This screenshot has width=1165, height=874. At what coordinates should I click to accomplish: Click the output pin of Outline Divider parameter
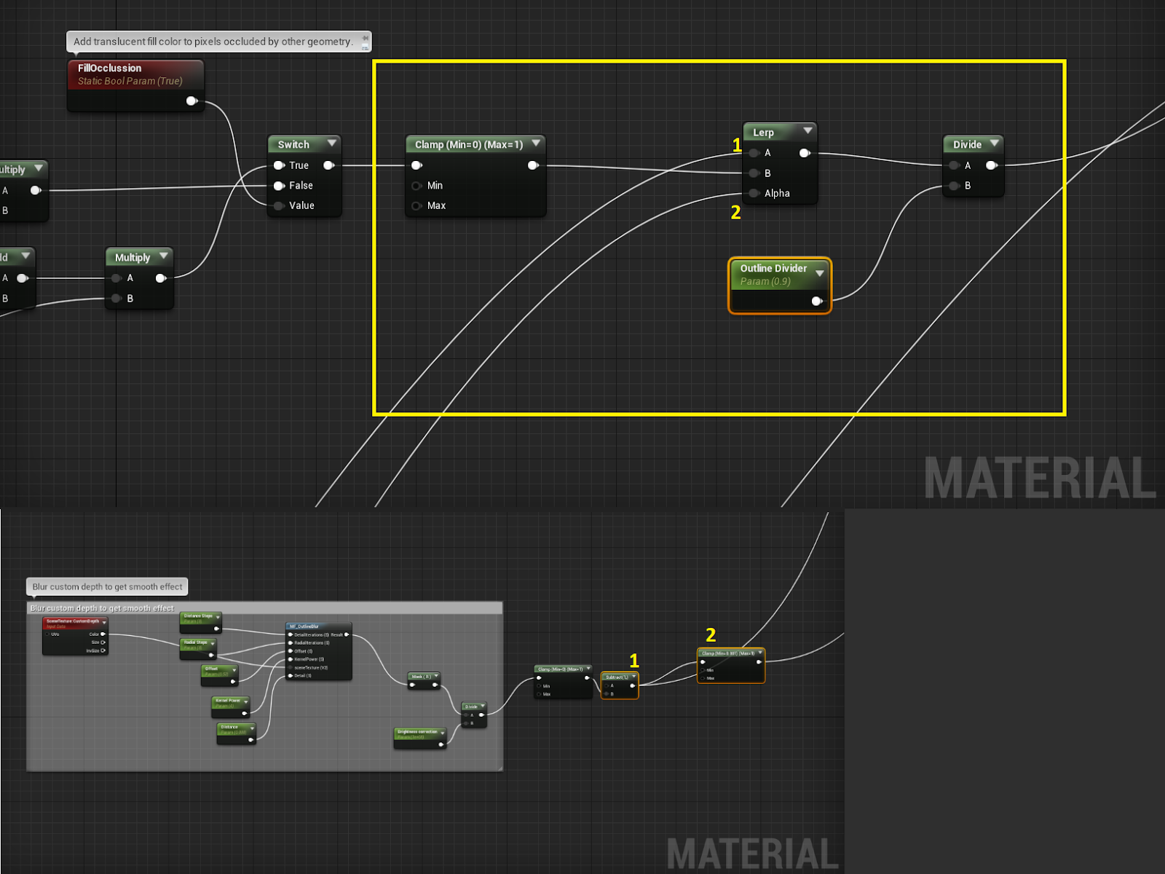(817, 300)
